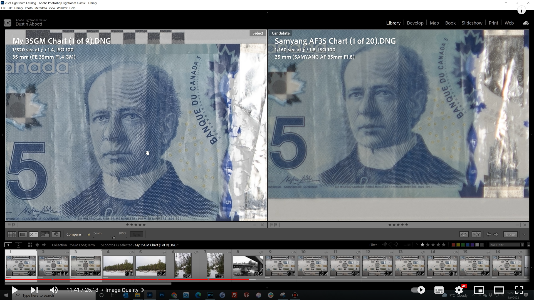This screenshot has height=300, width=534.
Task: Select next photo arrow in Compare toolbar
Action: tap(496, 234)
